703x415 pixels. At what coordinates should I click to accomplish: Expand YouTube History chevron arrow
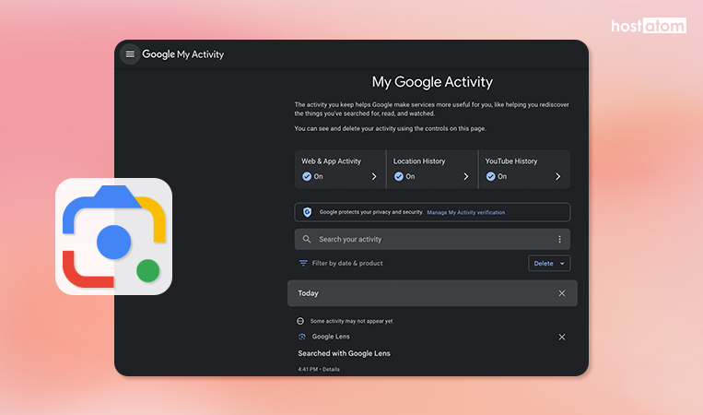557,177
